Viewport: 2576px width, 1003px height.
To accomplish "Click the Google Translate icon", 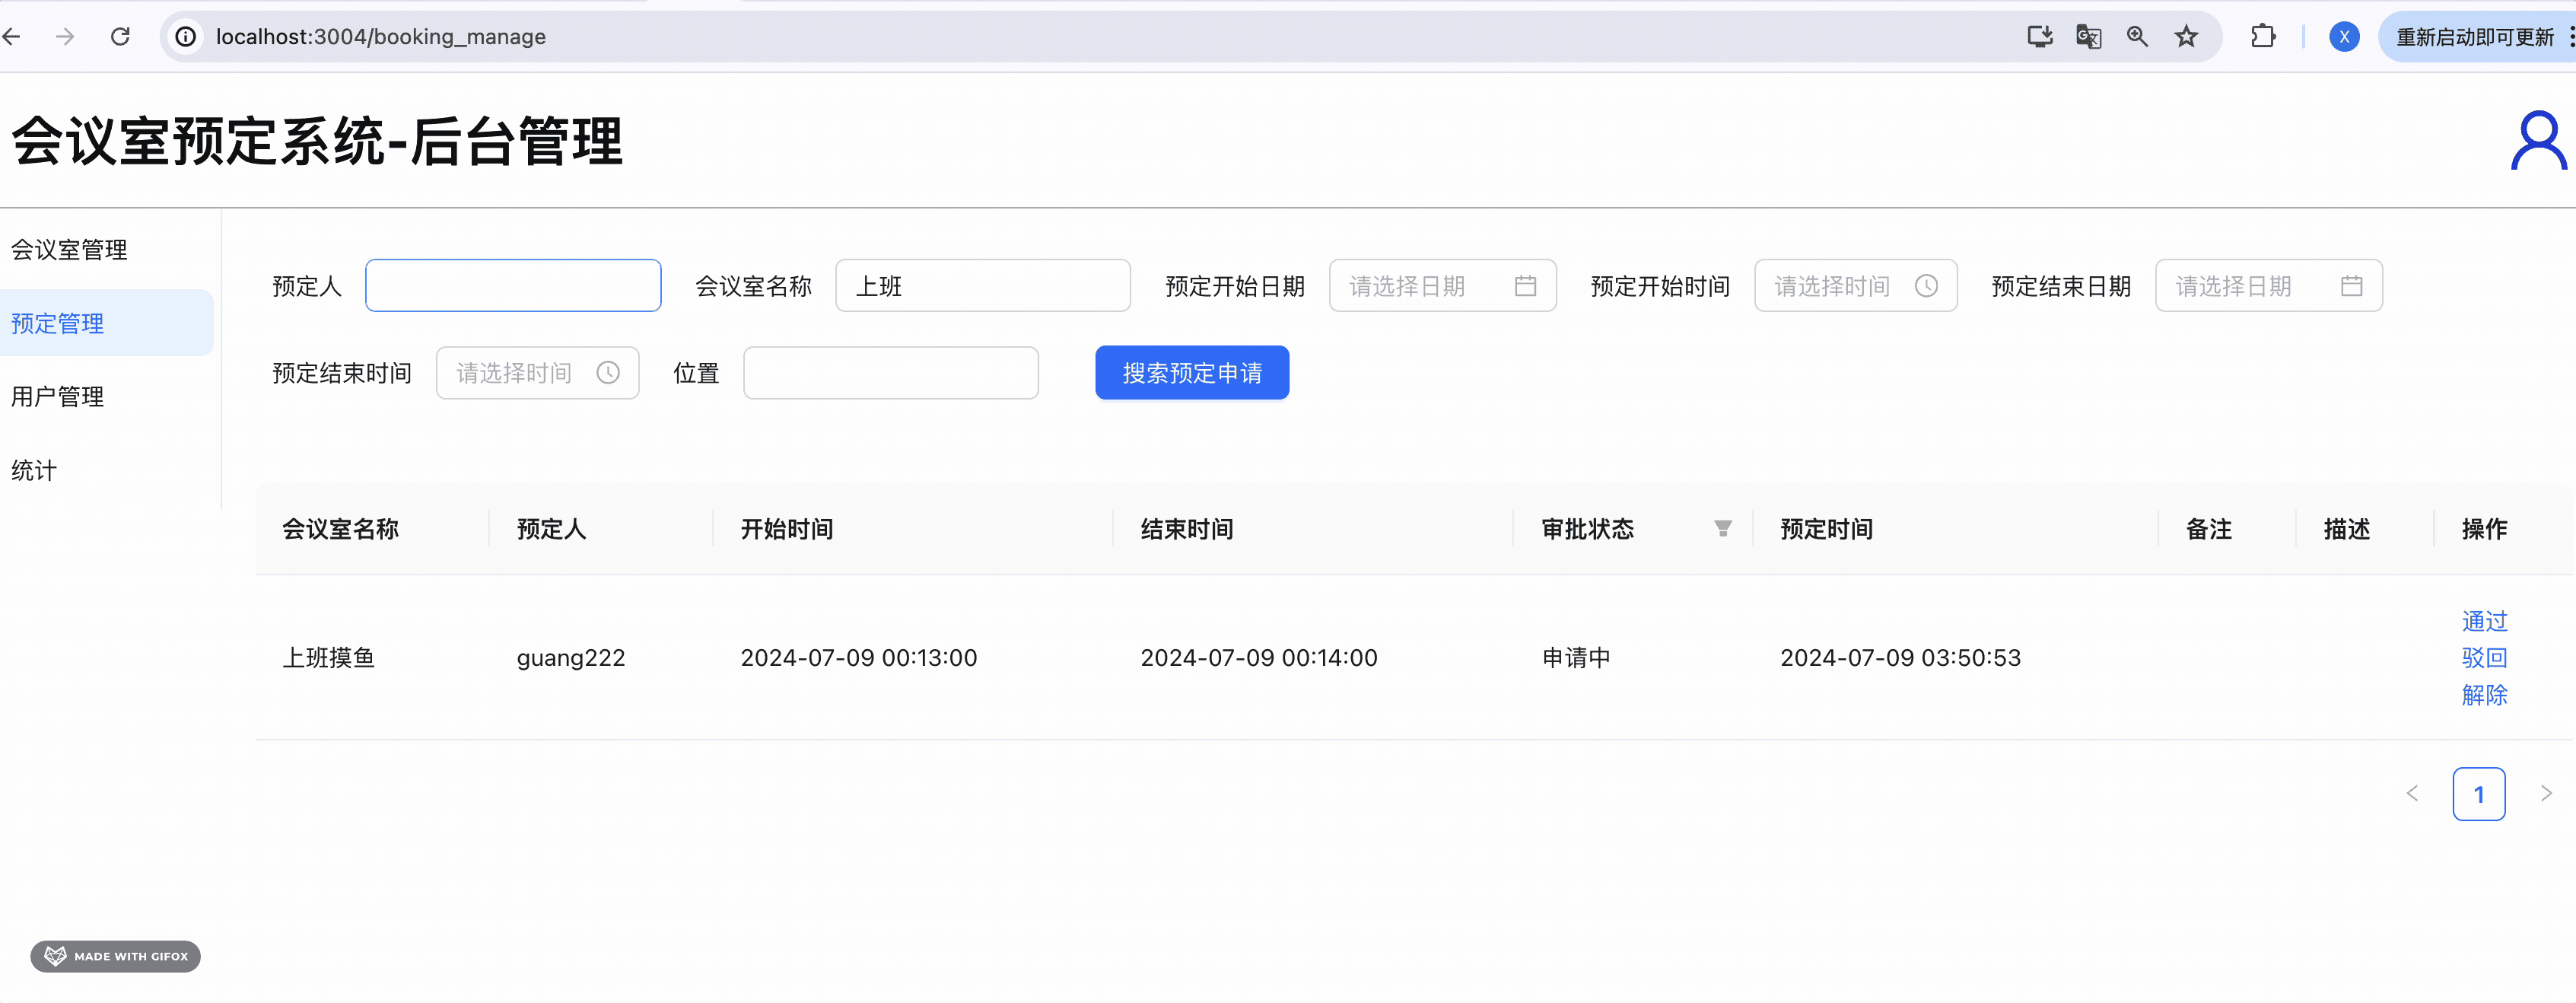I will [x=2088, y=37].
